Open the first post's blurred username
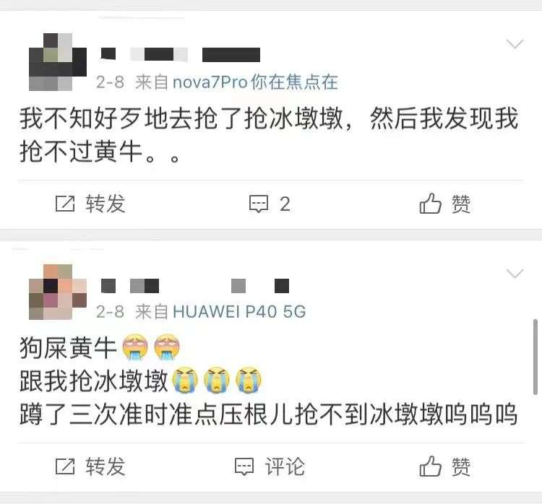The width and height of the screenshot is (542, 504). 181,55
